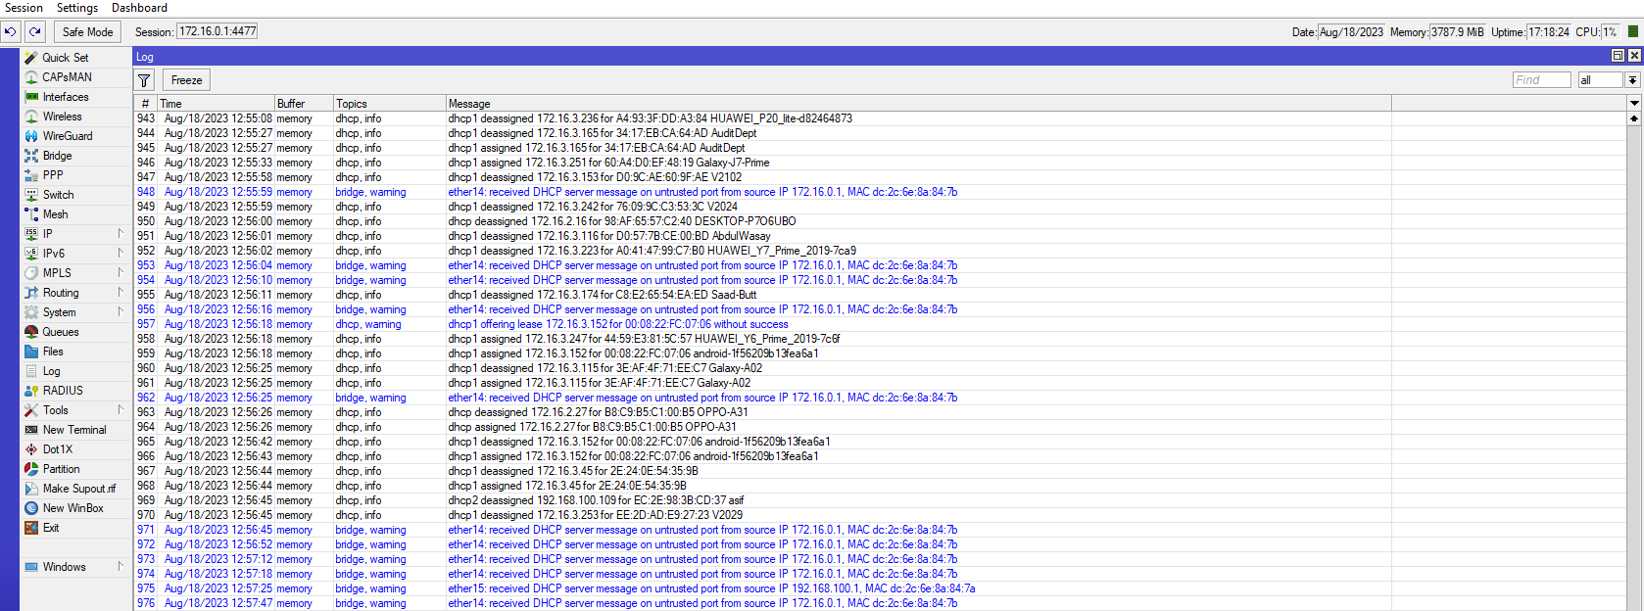The image size is (1644, 611).
Task: Open the 'all' topic filter dropdown
Action: click(1633, 80)
